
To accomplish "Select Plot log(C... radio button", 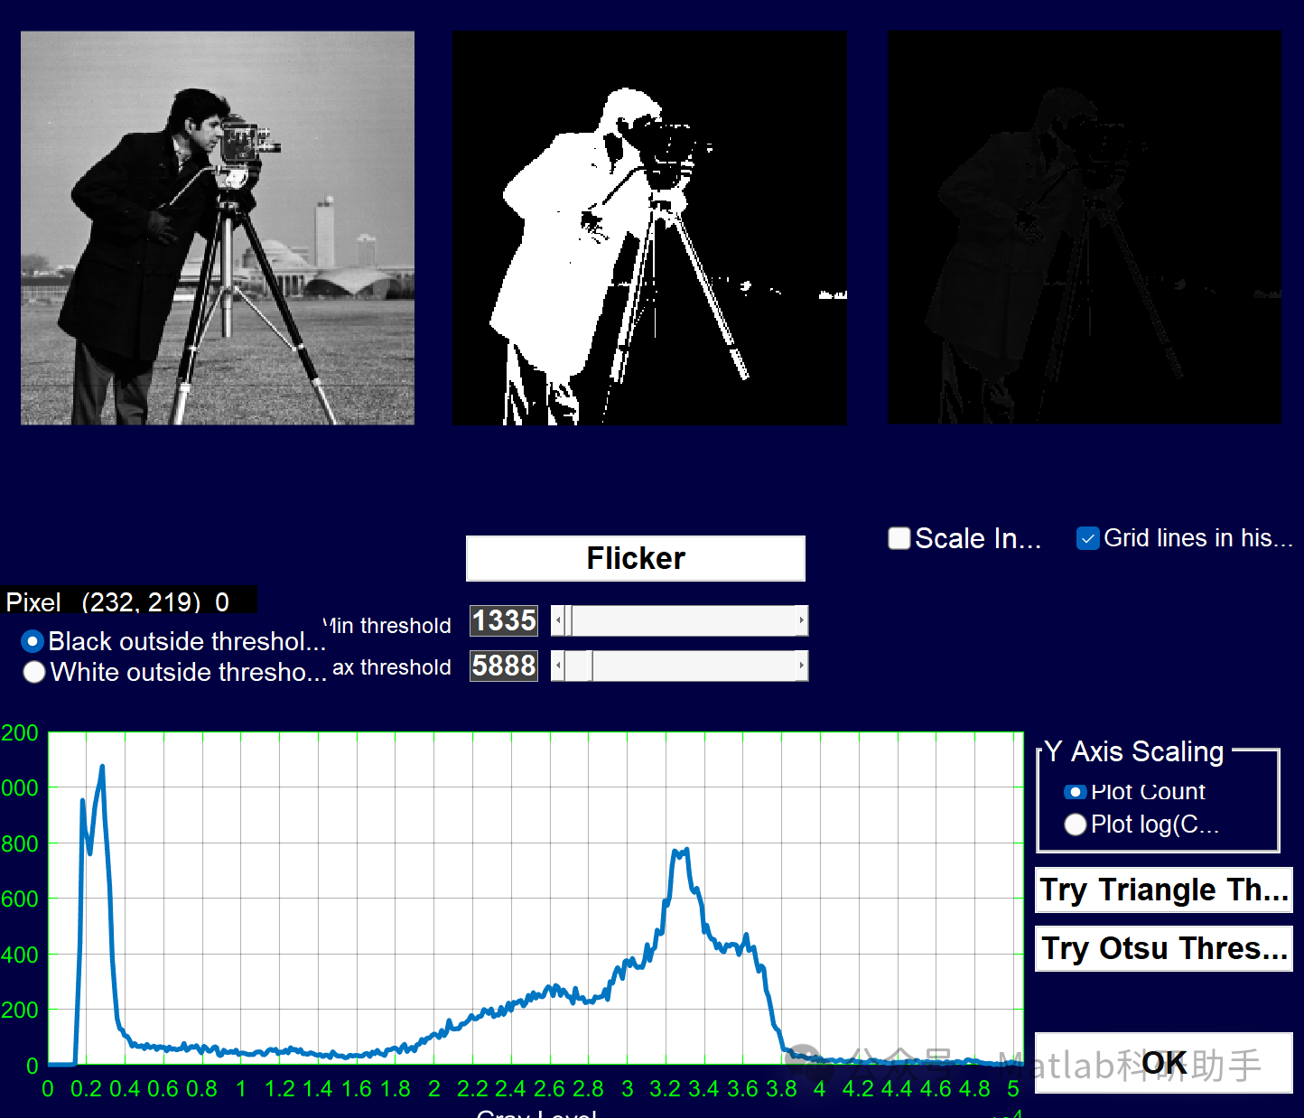I will (x=1075, y=825).
